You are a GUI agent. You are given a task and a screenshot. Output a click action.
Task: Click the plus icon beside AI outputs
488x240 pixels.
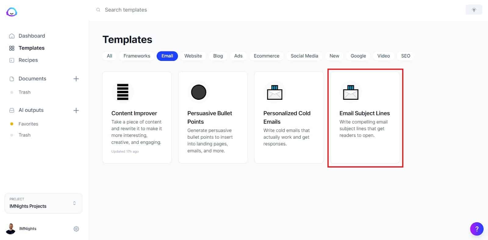[76, 110]
